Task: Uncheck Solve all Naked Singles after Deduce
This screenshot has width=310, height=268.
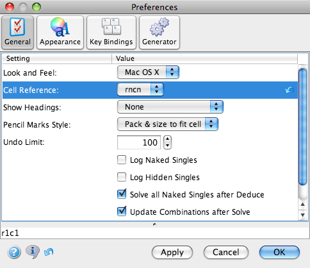Action: [x=122, y=194]
